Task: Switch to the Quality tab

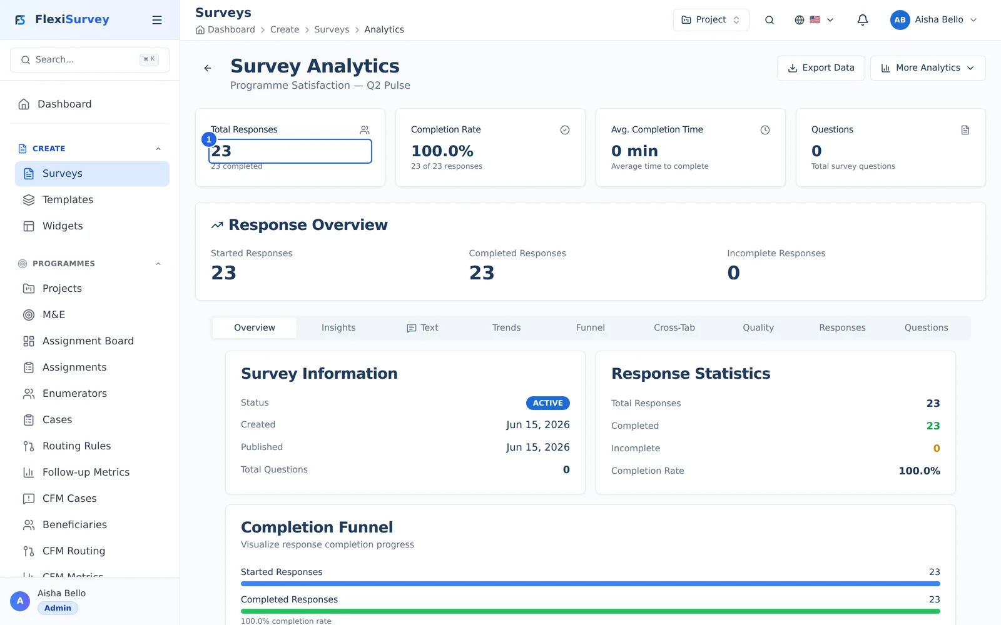Action: click(758, 328)
